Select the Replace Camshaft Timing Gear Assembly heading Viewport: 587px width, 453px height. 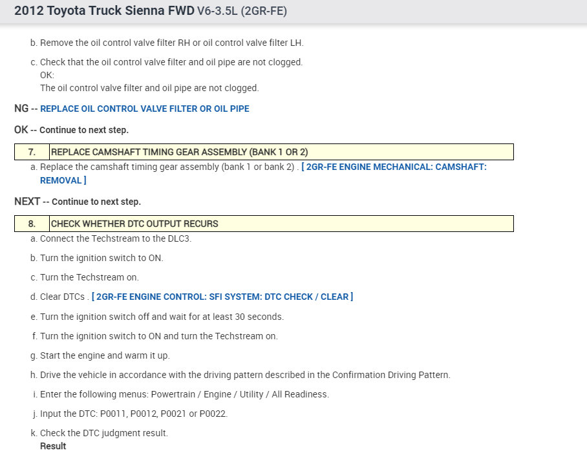pyautogui.click(x=179, y=152)
